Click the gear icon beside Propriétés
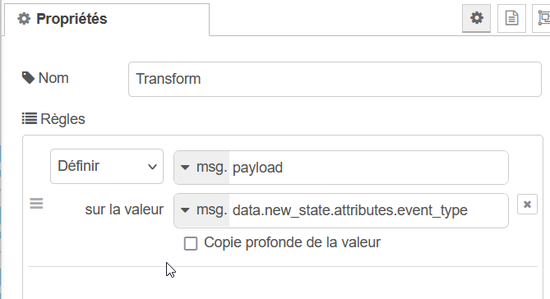Screen dimensions: 550x299 point(24,19)
